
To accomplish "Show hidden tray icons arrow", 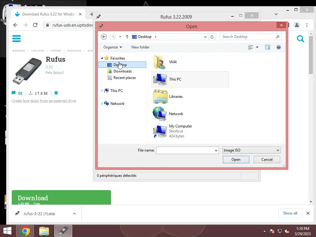I will 264,231.
